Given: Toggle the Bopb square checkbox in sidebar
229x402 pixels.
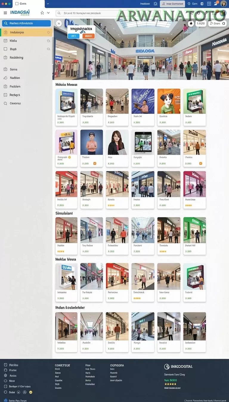Looking at the screenshot, I should pos(5,49).
